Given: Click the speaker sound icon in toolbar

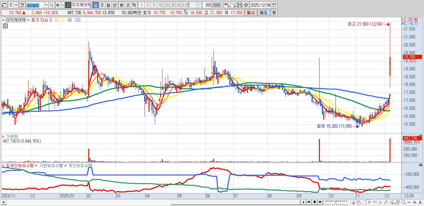Looking at the screenshot, I should coord(58,5).
